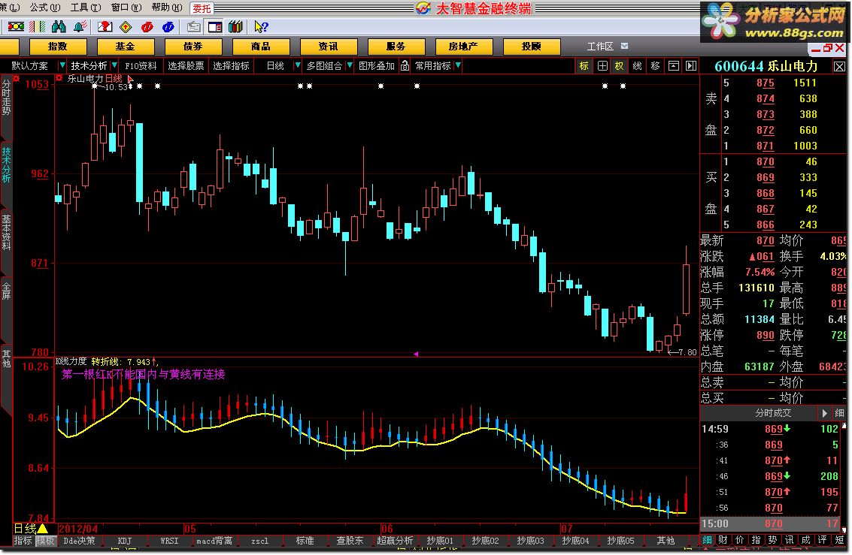Screen dimensions: 852x555
Task: Click the small red icon above 1053 axis
Action: coord(17,78)
